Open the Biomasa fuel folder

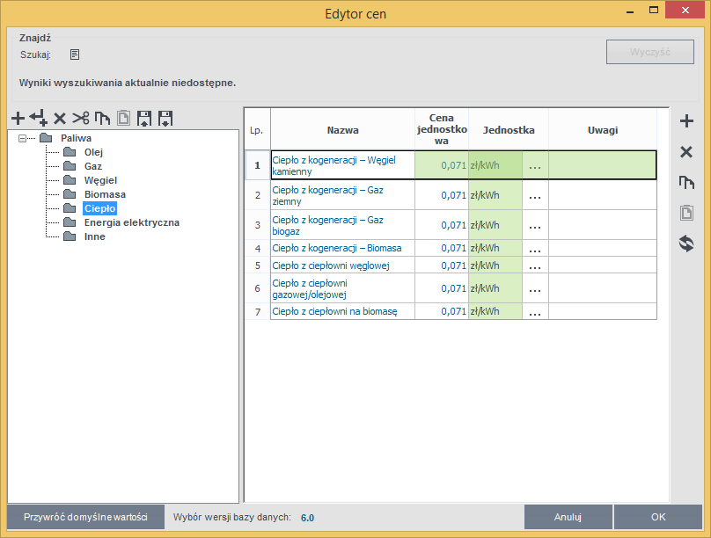pos(105,194)
